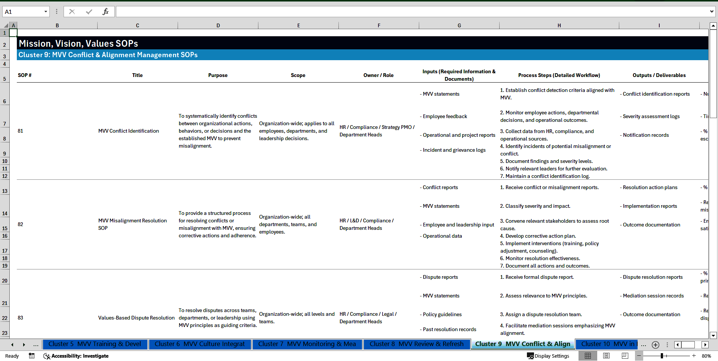Screen dimensions: 718x361
Task: Open Display Settings from the status bar
Action: tap(548, 356)
